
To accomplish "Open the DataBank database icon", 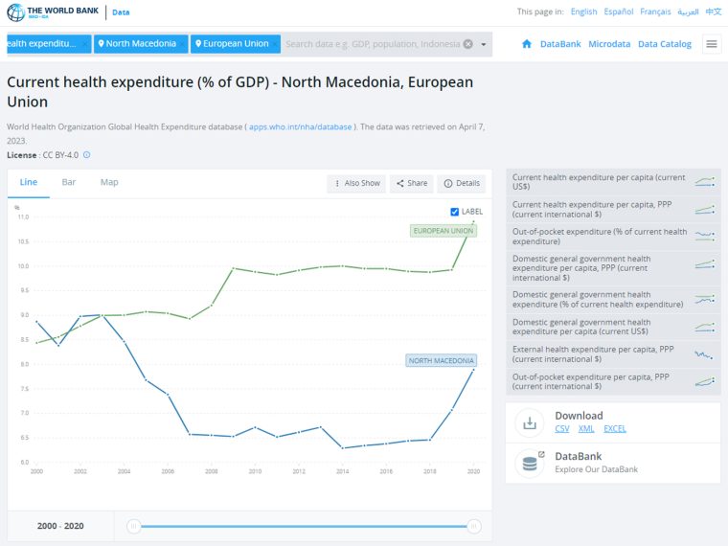I will [x=530, y=463].
